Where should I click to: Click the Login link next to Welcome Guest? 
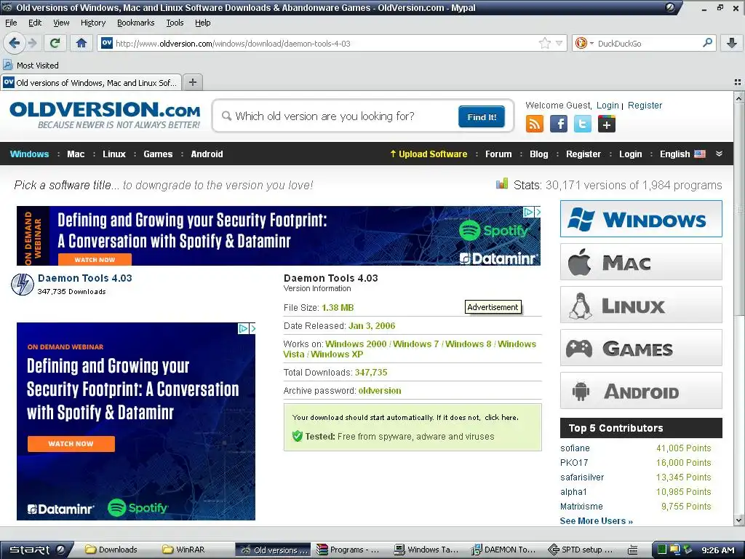(607, 105)
